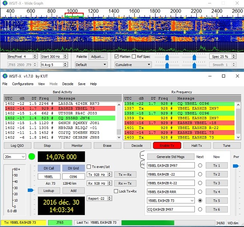Expand the Tx 5 message dropdown
Image resolution: width=244 pixels, height=227 pixels.
click(192, 201)
